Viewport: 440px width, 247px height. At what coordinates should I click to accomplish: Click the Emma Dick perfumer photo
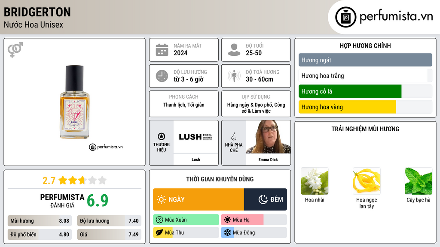(268, 137)
